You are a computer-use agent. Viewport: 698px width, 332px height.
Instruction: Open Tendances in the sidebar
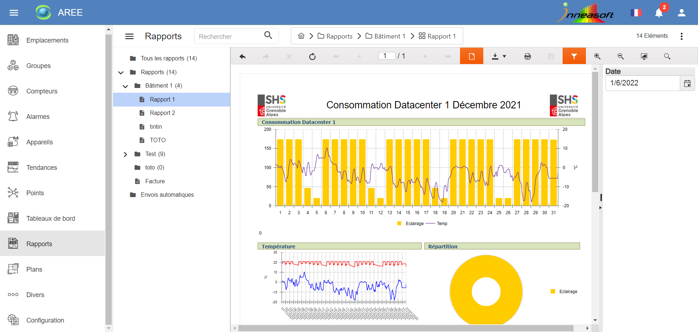click(x=41, y=168)
